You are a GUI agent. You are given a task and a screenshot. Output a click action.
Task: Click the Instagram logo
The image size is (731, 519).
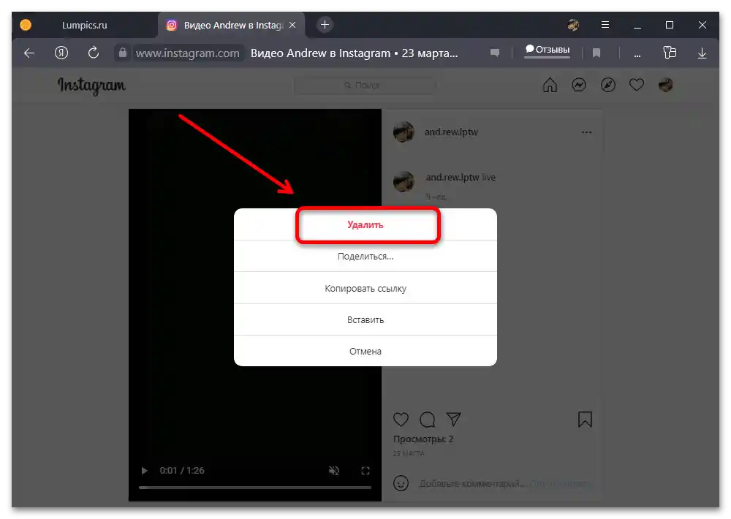(x=92, y=86)
